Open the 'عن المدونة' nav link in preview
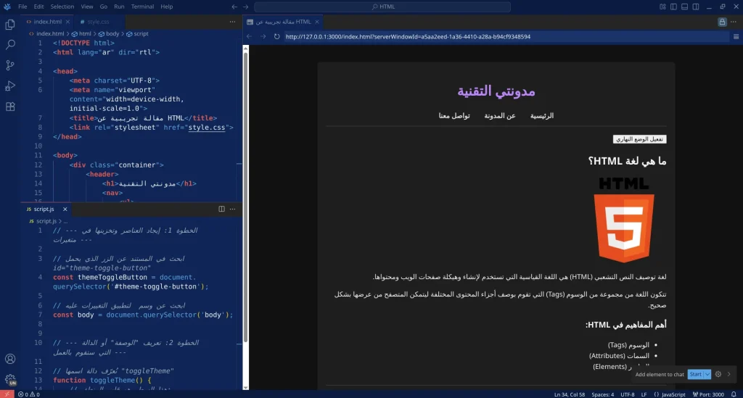The height and width of the screenshot is (398, 743). pyautogui.click(x=500, y=116)
